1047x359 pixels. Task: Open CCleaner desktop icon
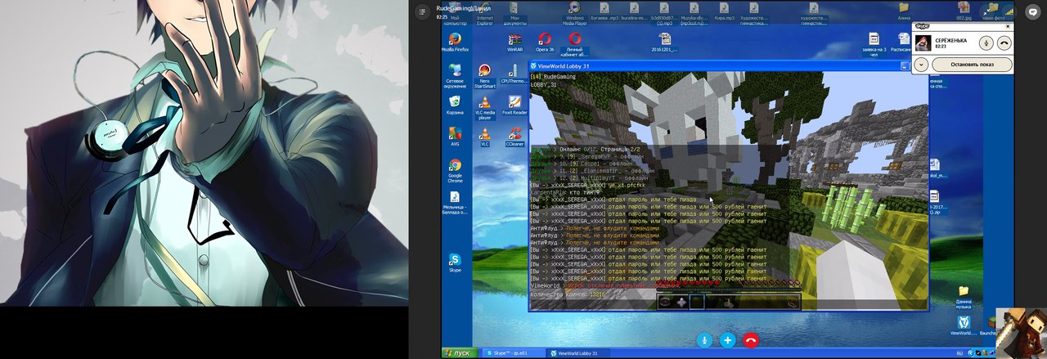pyautogui.click(x=515, y=134)
